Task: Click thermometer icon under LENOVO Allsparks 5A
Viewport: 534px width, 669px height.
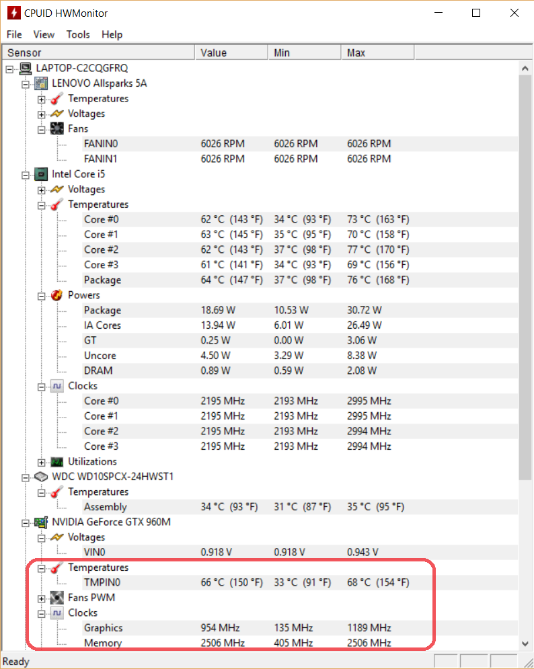Action: click(56, 99)
